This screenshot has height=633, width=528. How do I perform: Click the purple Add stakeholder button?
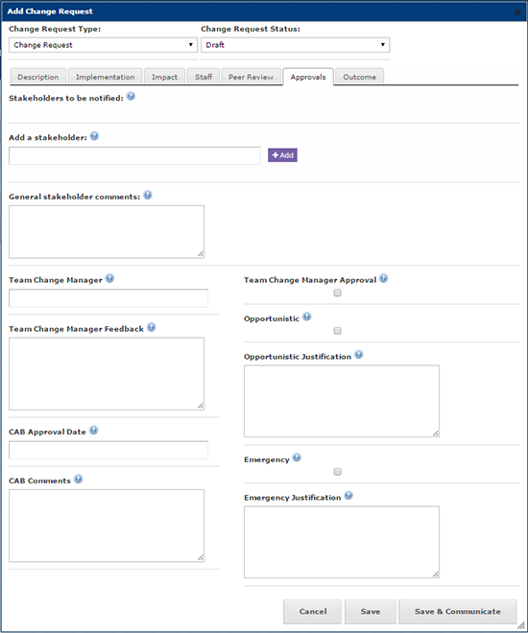[282, 155]
